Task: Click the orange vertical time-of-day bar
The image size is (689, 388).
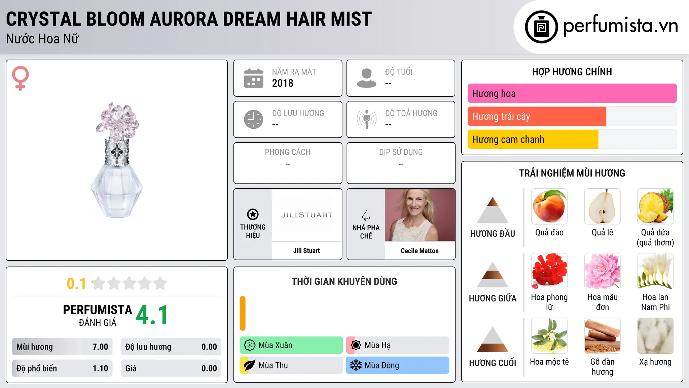Action: [243, 313]
